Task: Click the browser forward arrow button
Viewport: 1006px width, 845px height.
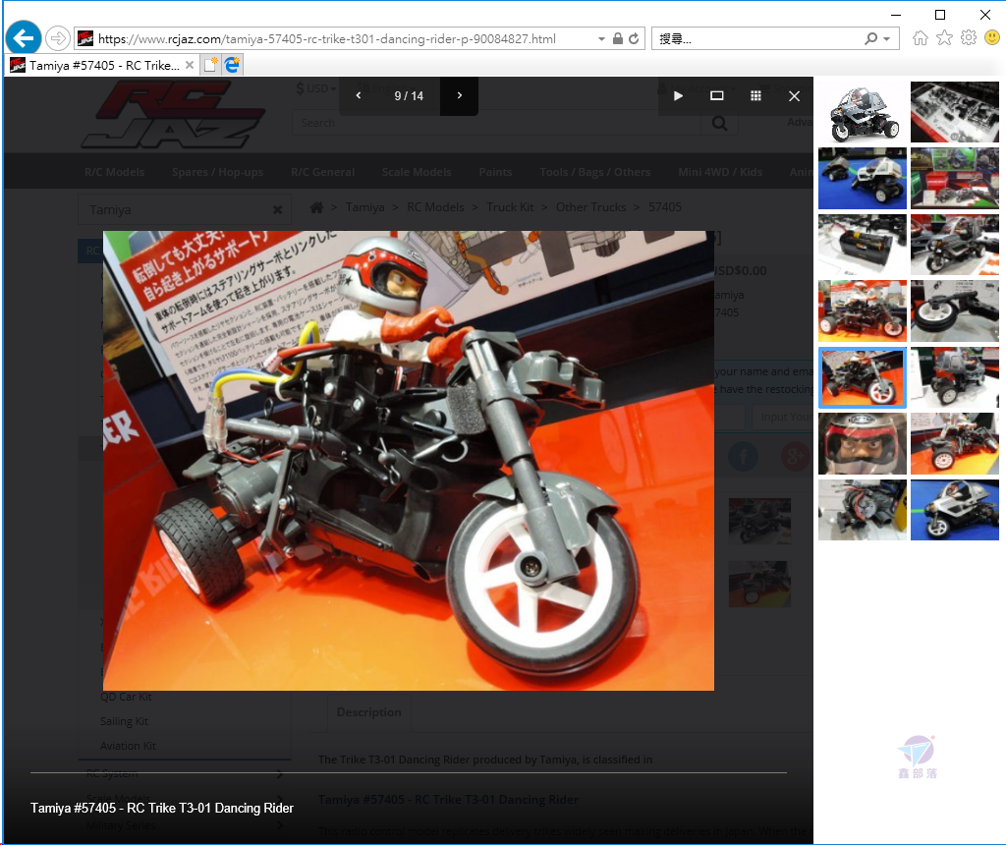Action: [58, 38]
